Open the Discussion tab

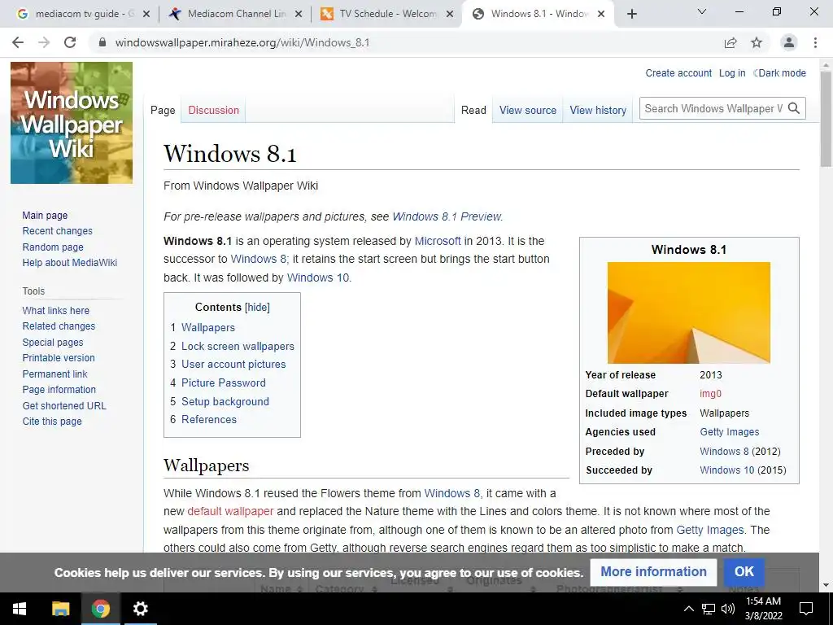click(214, 110)
